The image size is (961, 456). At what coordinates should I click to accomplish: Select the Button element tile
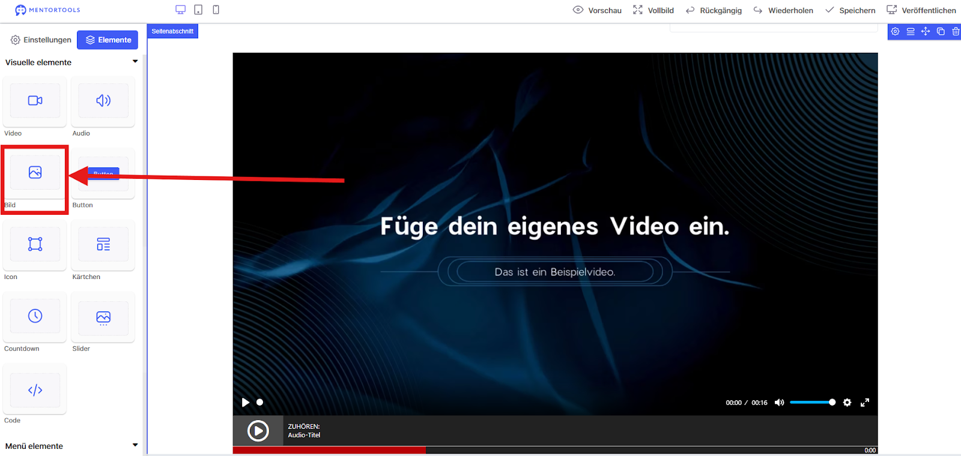103,173
